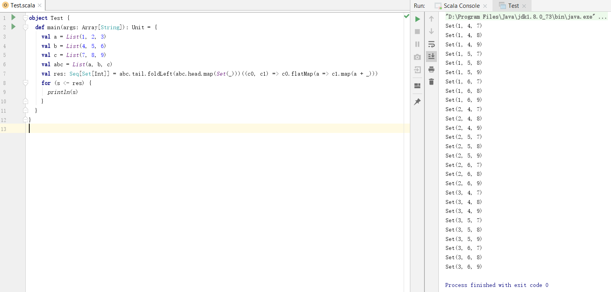
Task: Place cursor on 'val c = List(7, 8, 9)'
Action: [x=74, y=55]
